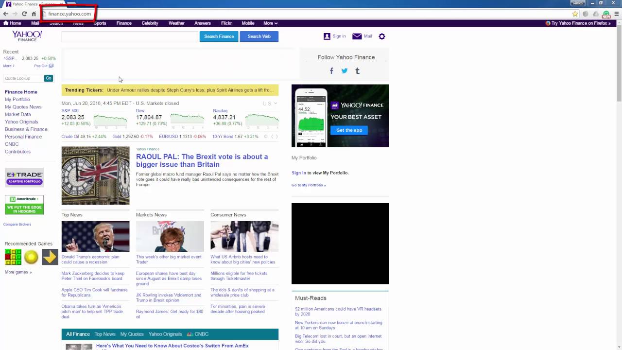Open the yellow arrow recommended game
The image size is (622, 350).
[x=50, y=257]
